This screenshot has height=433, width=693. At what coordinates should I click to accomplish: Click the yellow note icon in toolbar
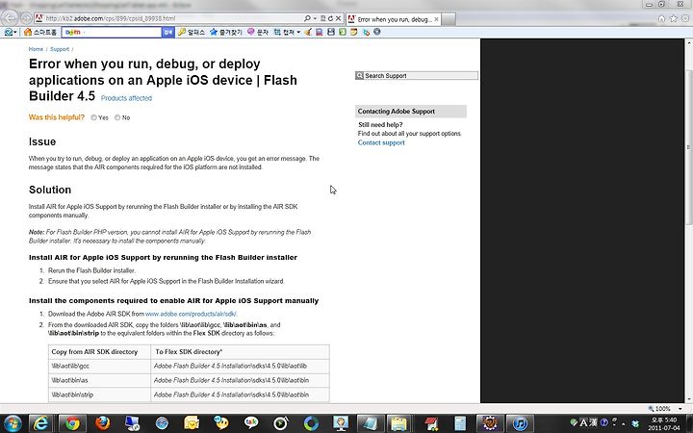click(353, 33)
